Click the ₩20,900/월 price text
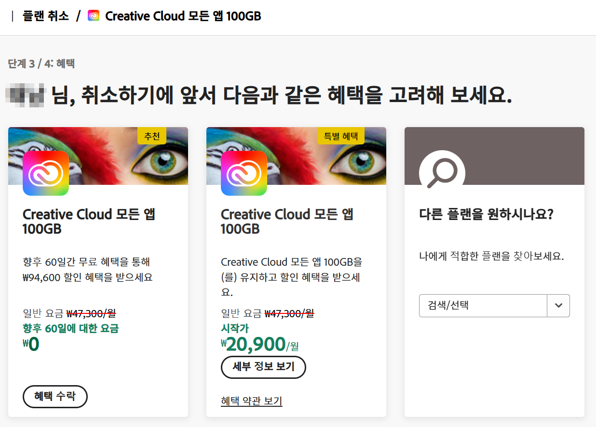Viewport: 596px width, 427px height. (x=260, y=345)
